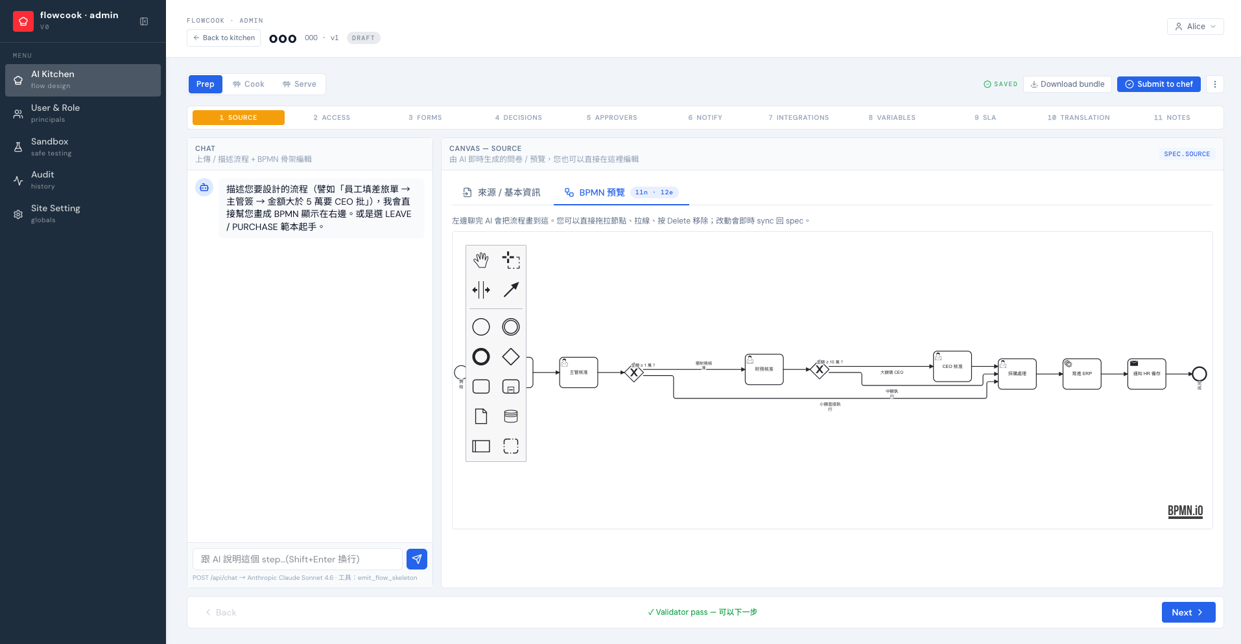Open step 10 Translation

click(1079, 118)
